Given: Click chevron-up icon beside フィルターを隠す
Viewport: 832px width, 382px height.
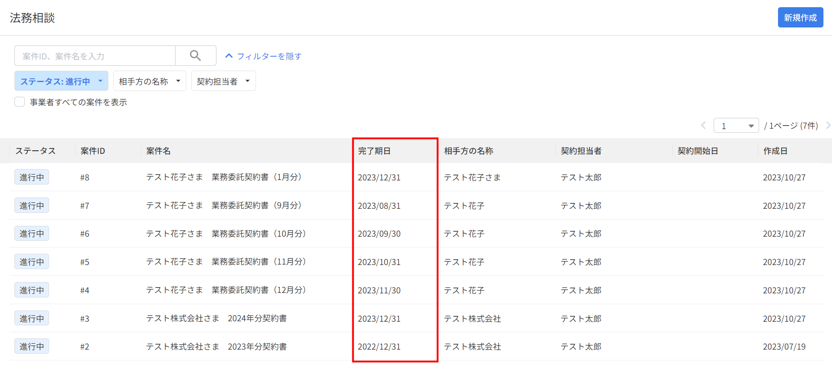Looking at the screenshot, I should coord(229,56).
